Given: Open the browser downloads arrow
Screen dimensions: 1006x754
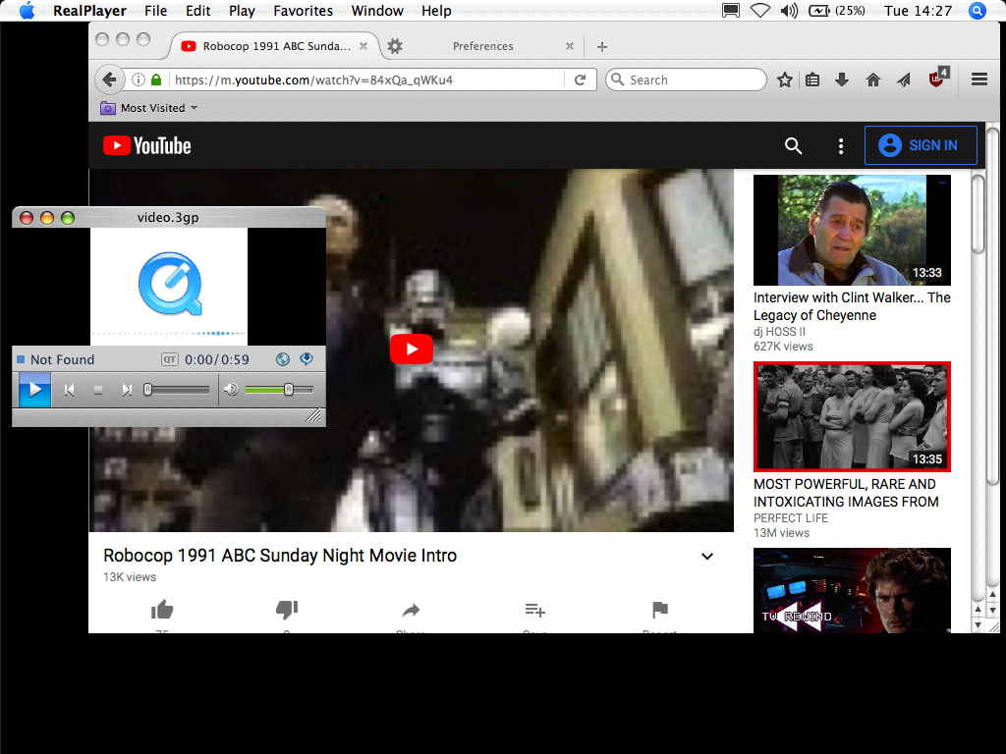Looking at the screenshot, I should [x=842, y=80].
